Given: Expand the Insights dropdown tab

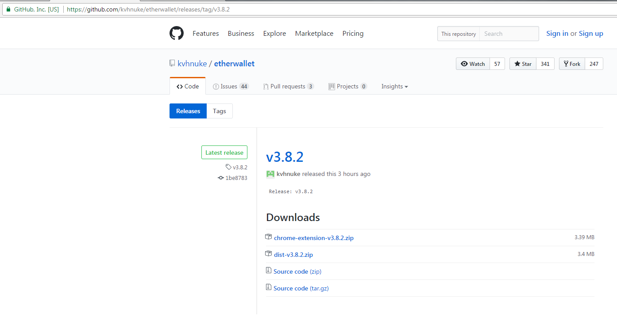Looking at the screenshot, I should pos(395,87).
